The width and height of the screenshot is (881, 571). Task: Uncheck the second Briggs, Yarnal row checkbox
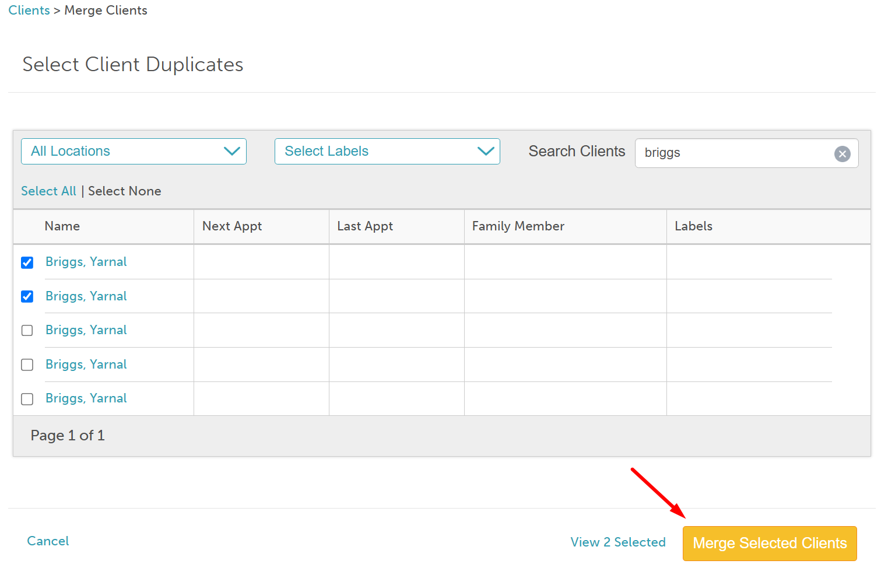click(x=27, y=296)
